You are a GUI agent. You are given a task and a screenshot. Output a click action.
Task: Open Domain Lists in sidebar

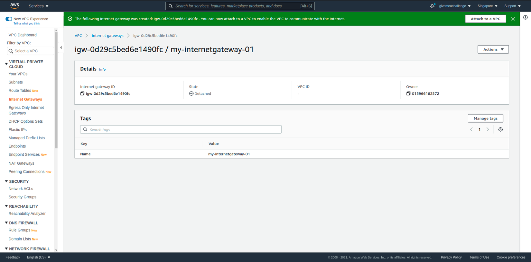pyautogui.click(x=20, y=239)
